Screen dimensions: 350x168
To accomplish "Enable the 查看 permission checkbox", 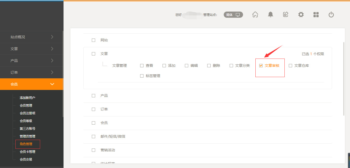I will click(x=142, y=66).
